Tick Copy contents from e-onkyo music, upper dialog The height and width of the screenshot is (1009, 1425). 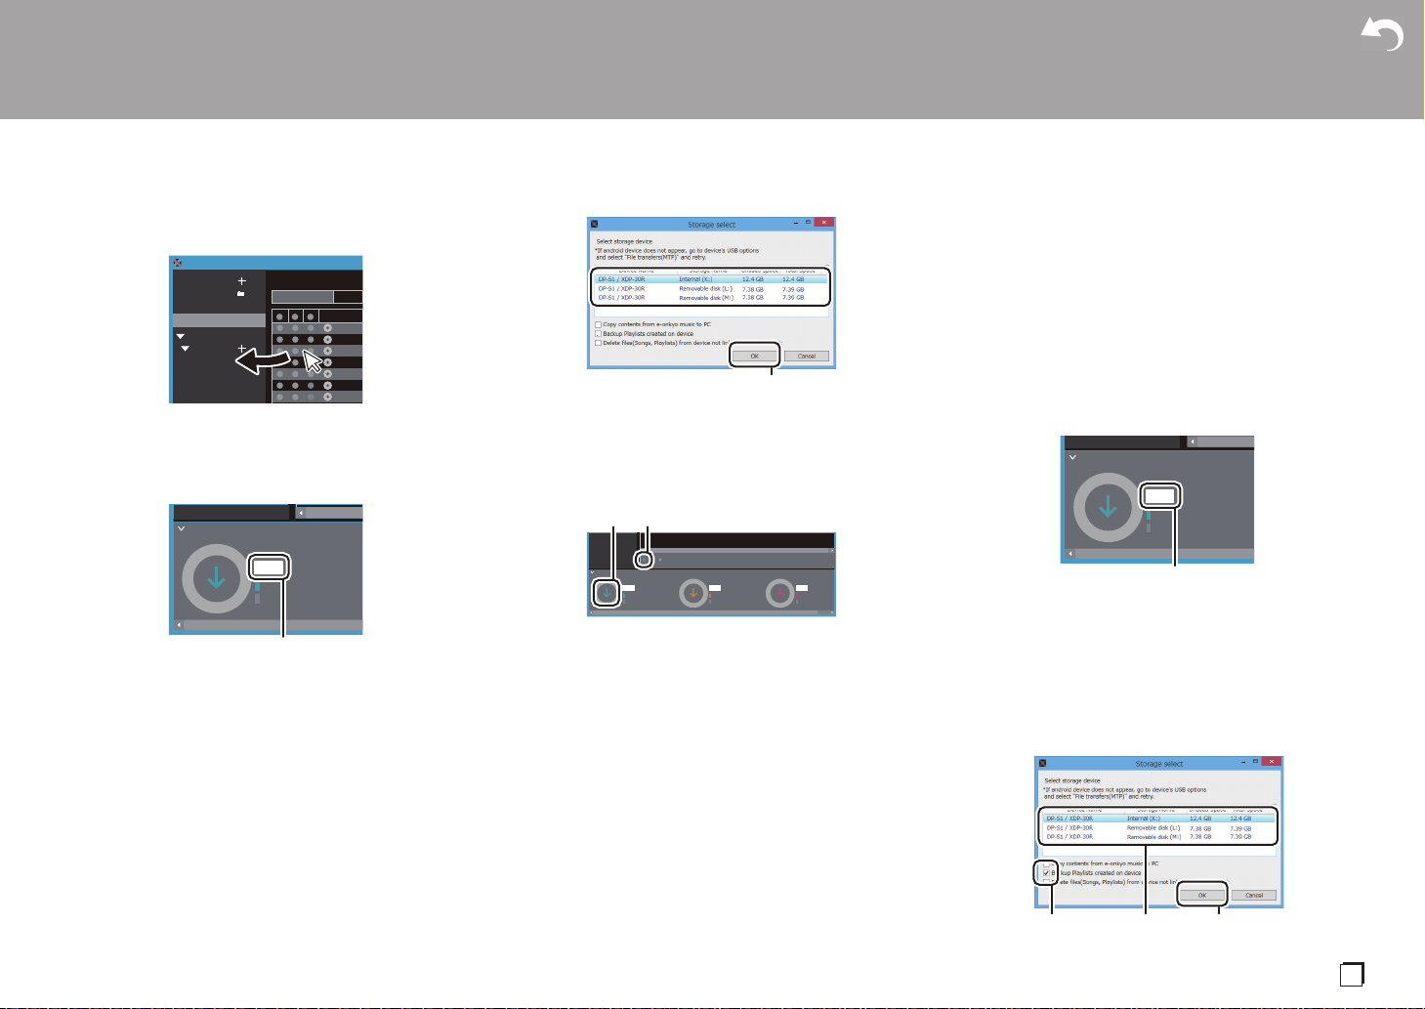pos(598,324)
